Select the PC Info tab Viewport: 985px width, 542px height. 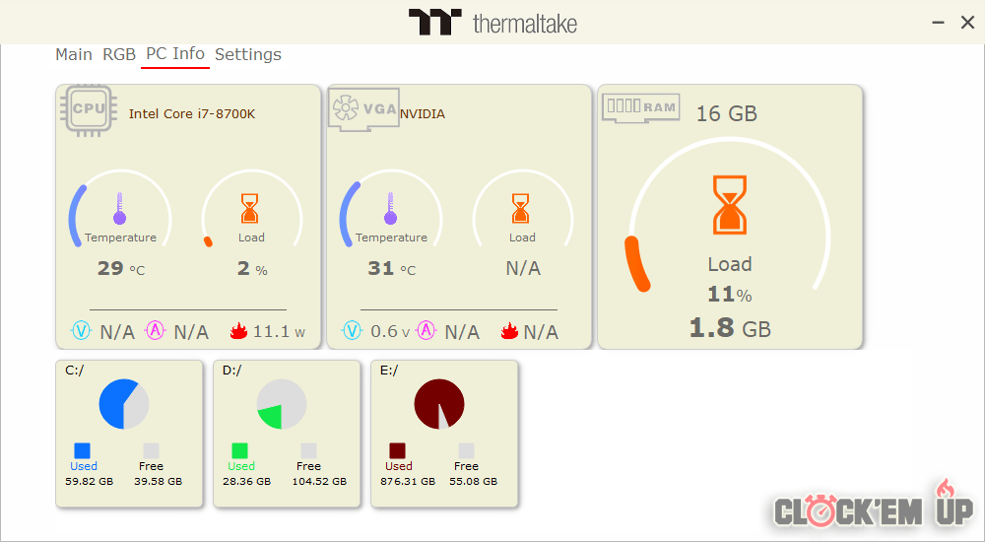pos(175,54)
